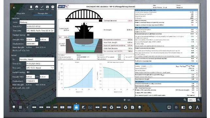Click Arrival AFT draught field 6.35 m

44,77
